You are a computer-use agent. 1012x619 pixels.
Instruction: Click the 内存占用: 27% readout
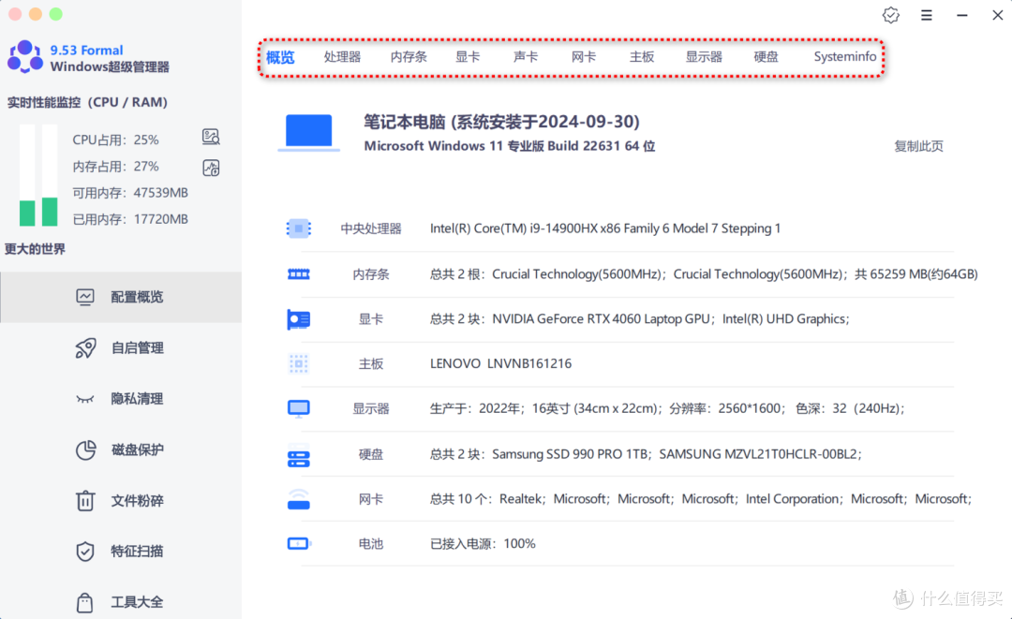tap(115, 167)
